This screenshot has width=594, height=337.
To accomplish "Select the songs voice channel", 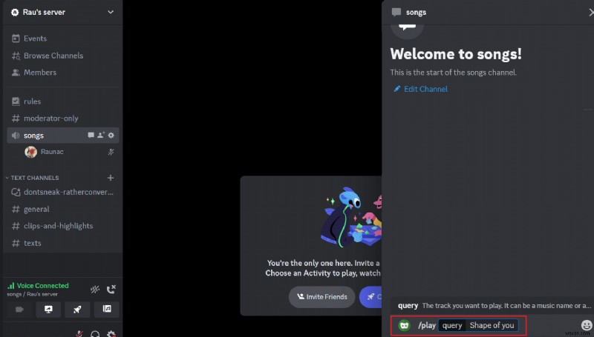I will pos(63,136).
